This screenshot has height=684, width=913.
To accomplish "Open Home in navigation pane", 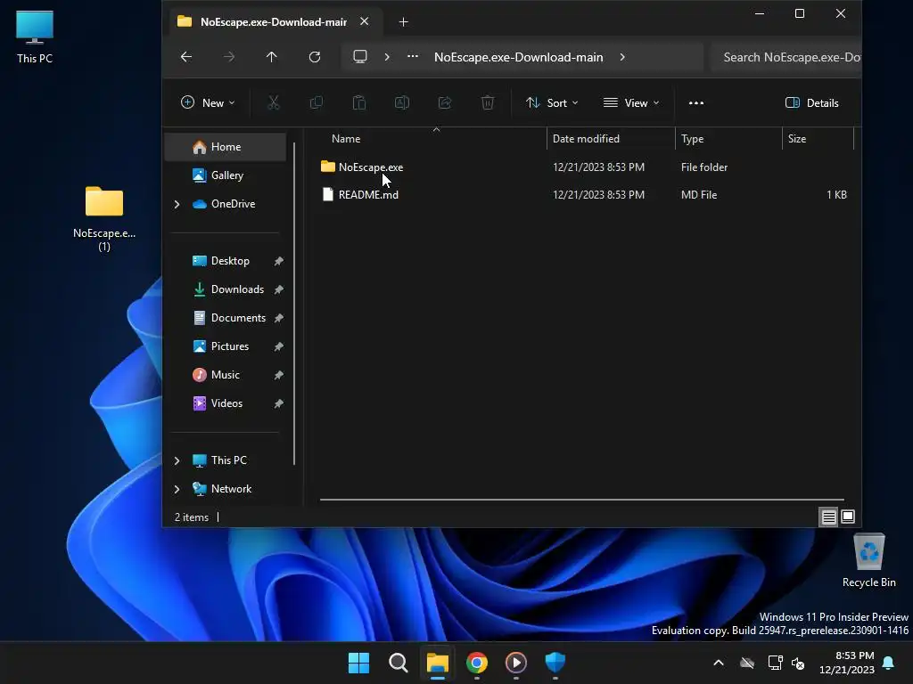I will [x=226, y=147].
